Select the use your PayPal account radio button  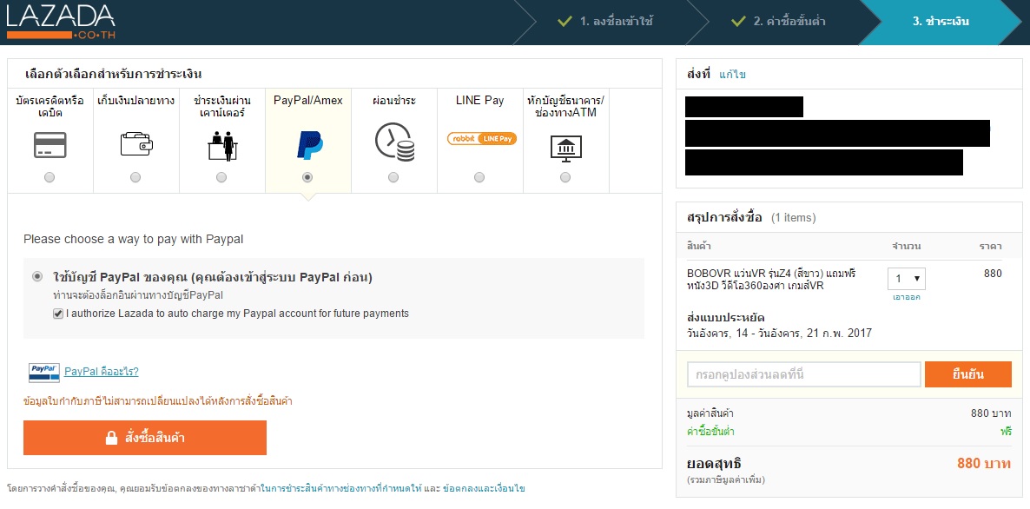point(37,276)
